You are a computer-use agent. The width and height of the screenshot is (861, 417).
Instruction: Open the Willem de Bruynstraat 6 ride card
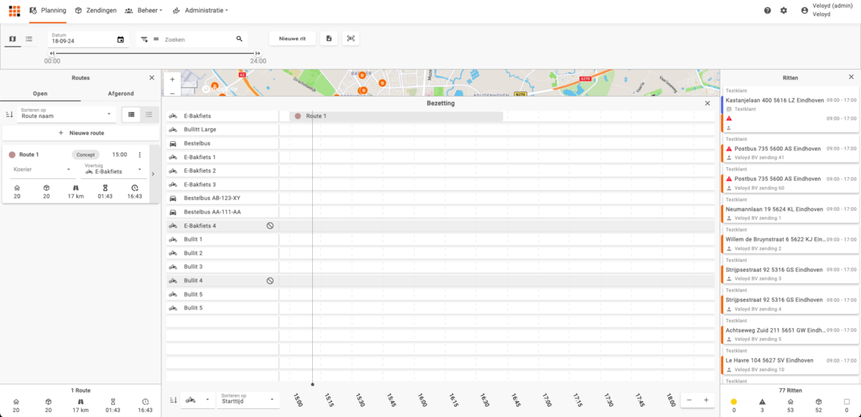(x=790, y=244)
